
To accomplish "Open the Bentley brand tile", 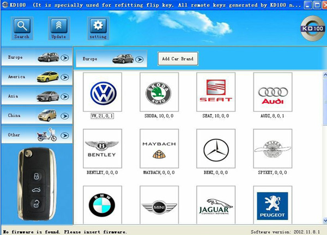I will (102, 149).
